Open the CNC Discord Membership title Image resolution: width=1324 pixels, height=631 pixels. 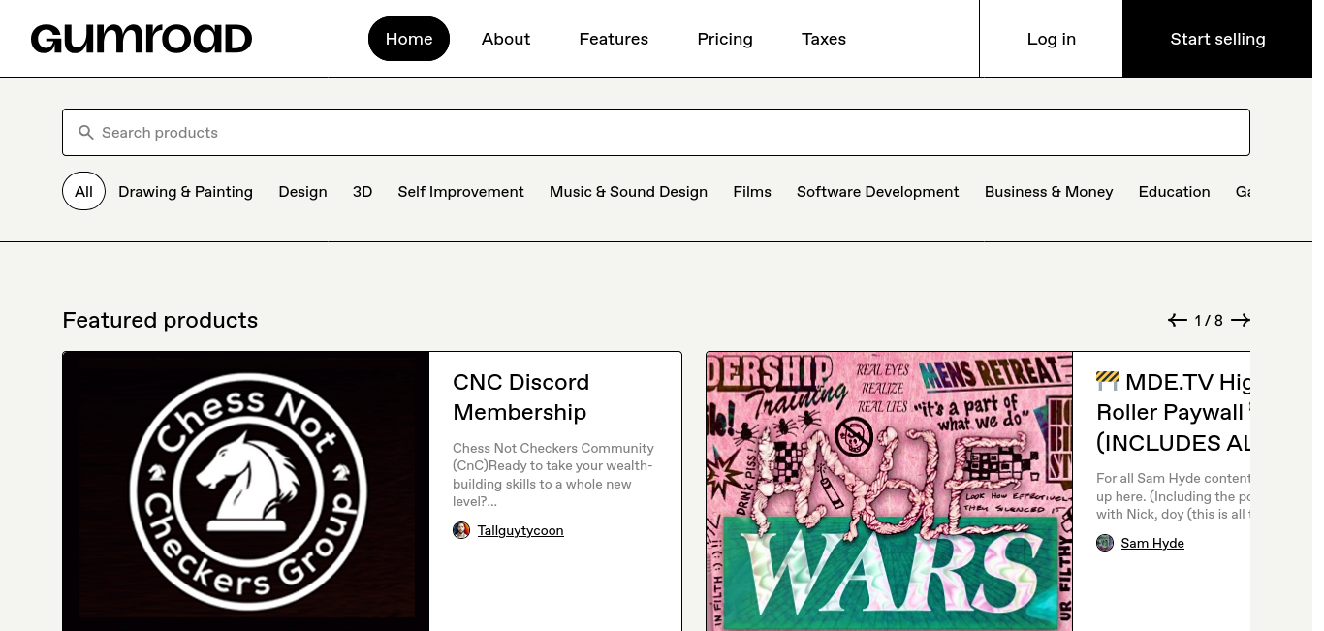pyautogui.click(x=521, y=397)
